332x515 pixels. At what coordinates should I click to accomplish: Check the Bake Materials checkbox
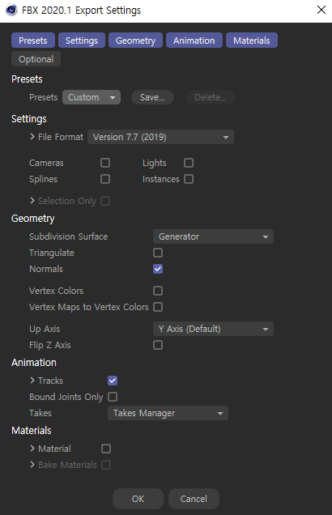(106, 465)
